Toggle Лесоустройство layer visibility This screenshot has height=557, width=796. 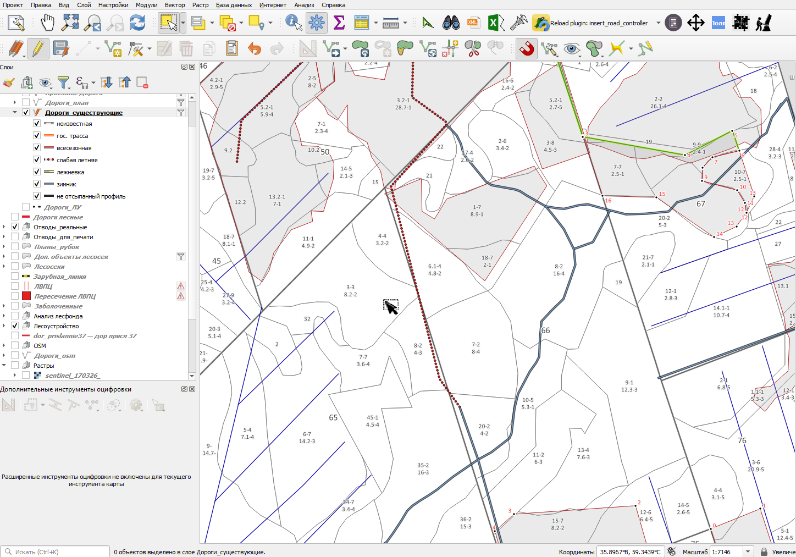15,326
